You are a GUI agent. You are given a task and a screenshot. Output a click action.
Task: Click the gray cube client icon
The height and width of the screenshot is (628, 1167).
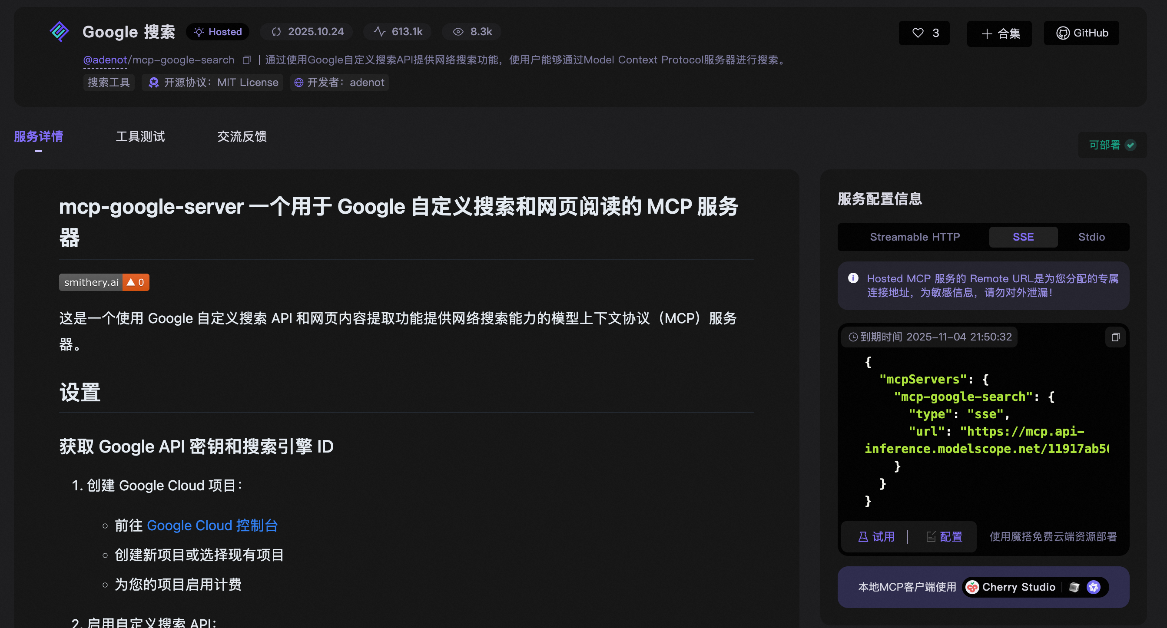(1074, 587)
